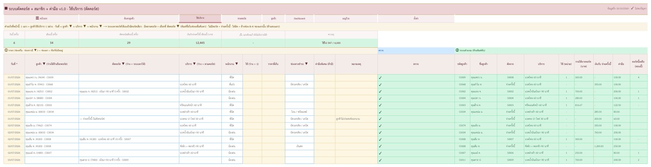Select the date cell 03/07/2026
This screenshot has width=651, height=167.
[x=14, y=160]
